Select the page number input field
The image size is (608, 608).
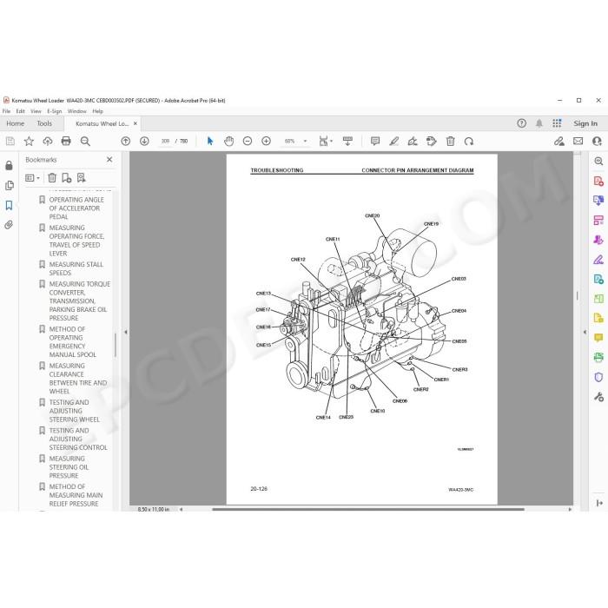pos(166,141)
